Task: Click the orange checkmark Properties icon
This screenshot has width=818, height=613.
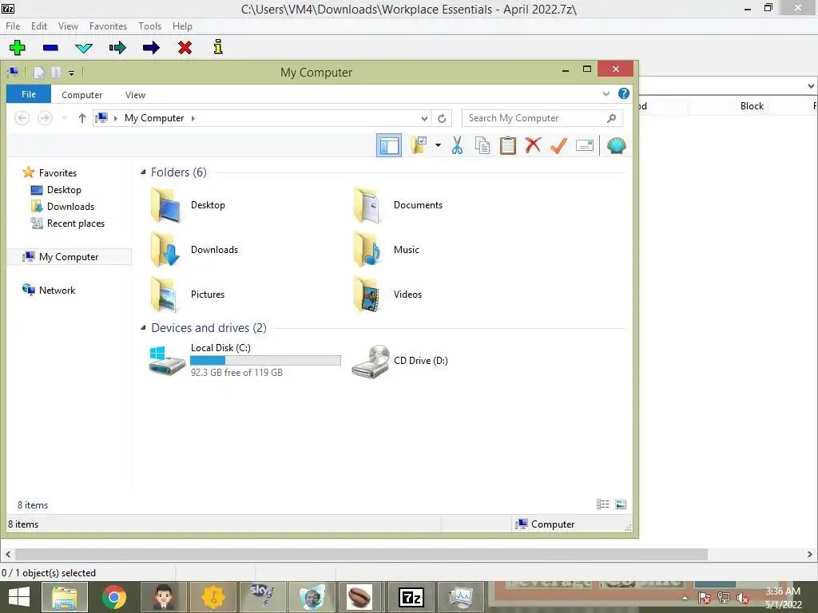Action: tap(558, 145)
